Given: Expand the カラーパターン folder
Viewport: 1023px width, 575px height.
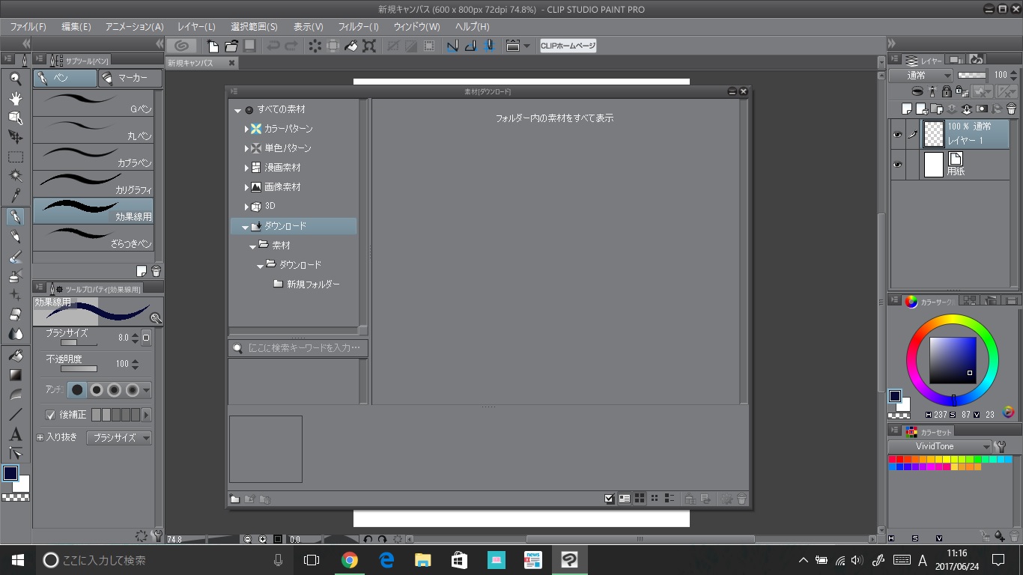Looking at the screenshot, I should (246, 130).
